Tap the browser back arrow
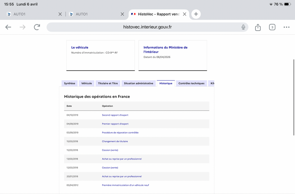Image resolution: width=295 pixels, height=194 pixels. (8, 27)
